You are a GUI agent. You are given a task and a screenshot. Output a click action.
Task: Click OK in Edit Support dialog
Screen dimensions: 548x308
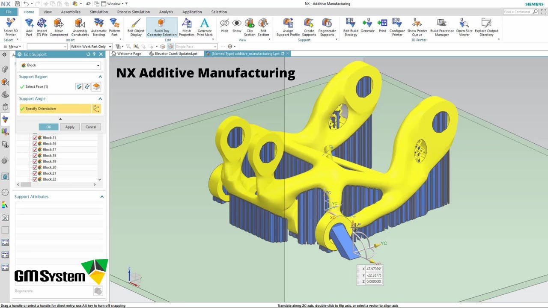click(48, 127)
